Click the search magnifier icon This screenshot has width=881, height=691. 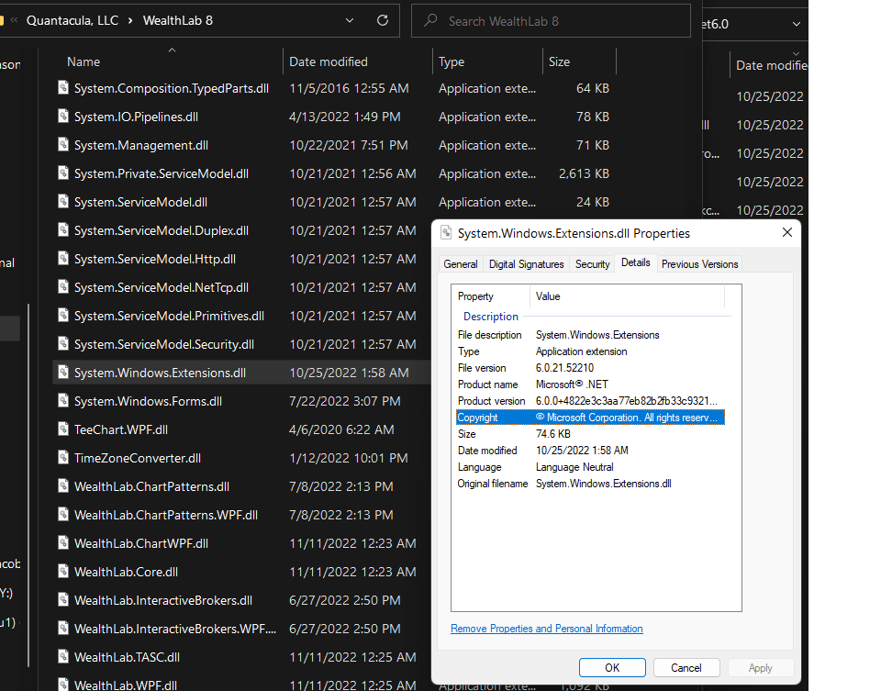click(431, 21)
